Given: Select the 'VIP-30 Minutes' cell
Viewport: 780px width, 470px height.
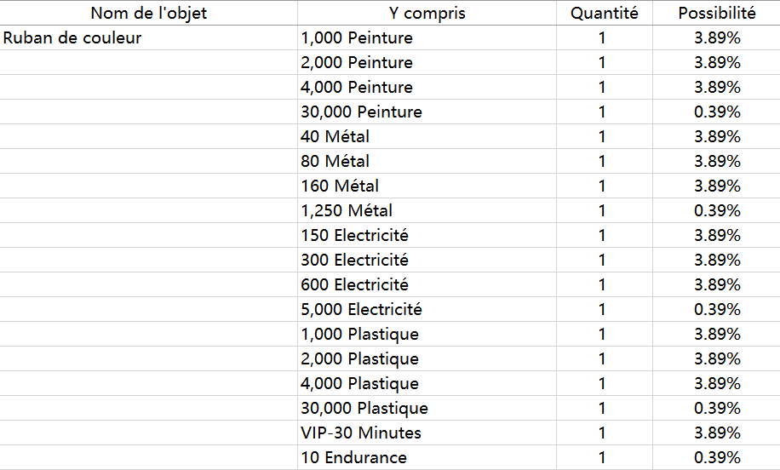Looking at the screenshot, I should (427, 433).
